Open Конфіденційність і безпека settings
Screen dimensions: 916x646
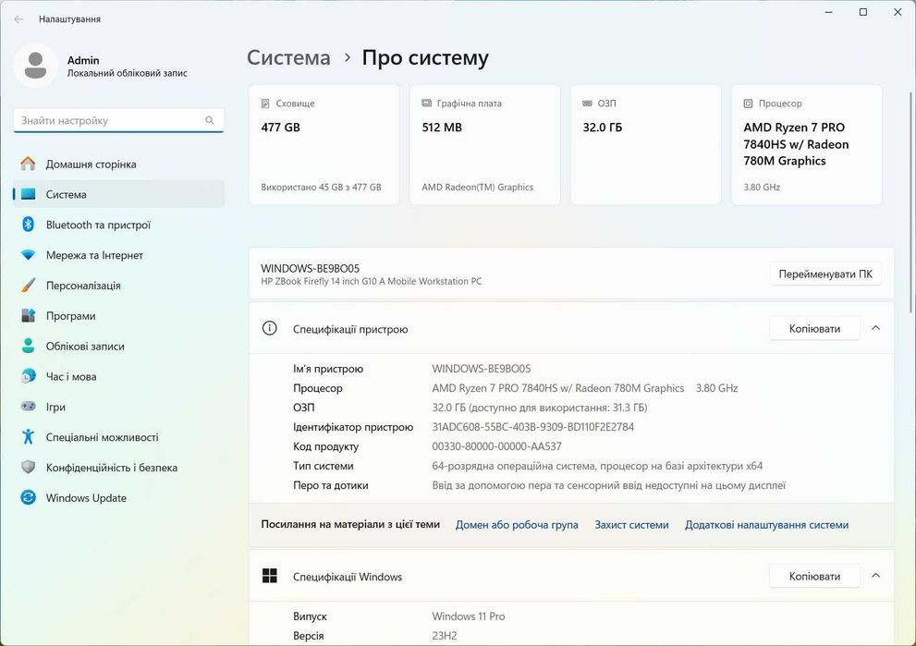point(118,468)
